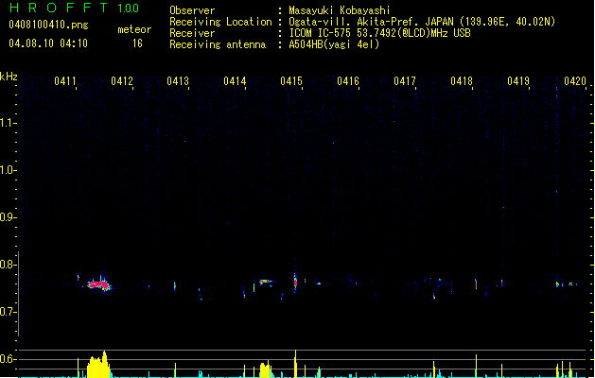Click the 0415 time marker
Image resolution: width=595 pixels, height=378 pixels.
tap(291, 81)
